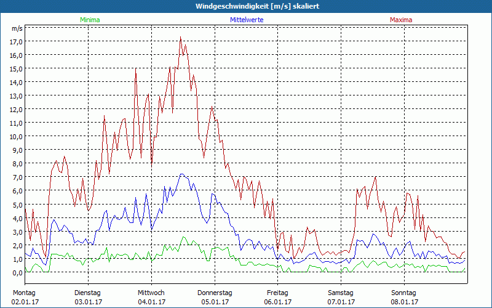Click the '9,0' y-axis value

point(18,150)
